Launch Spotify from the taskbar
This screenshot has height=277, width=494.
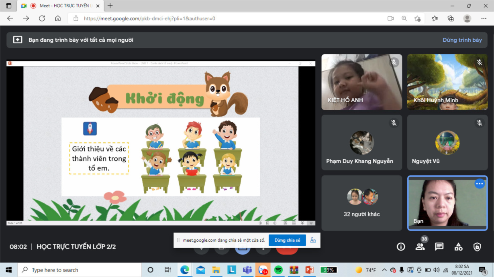pos(278,270)
